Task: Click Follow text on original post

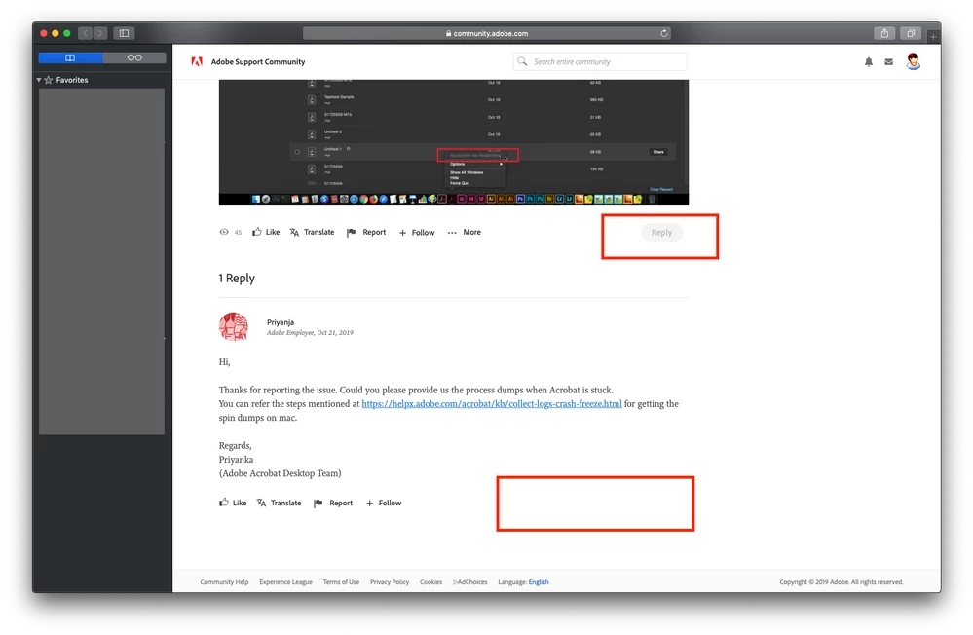Action: pyautogui.click(x=424, y=233)
